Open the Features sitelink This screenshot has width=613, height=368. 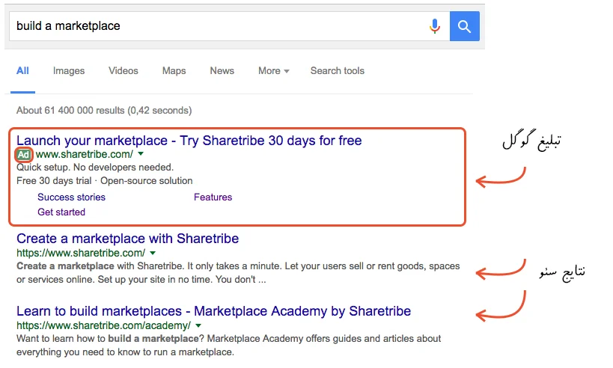pos(213,197)
